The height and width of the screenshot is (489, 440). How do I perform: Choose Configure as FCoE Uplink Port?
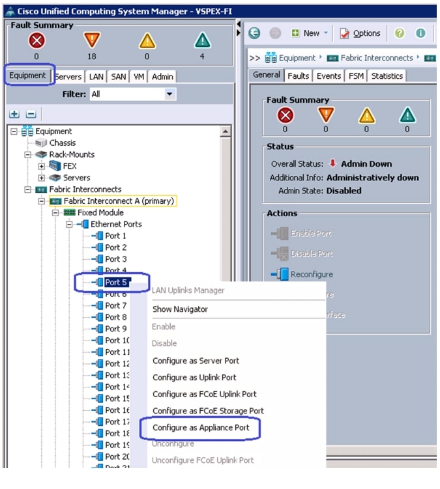205,394
